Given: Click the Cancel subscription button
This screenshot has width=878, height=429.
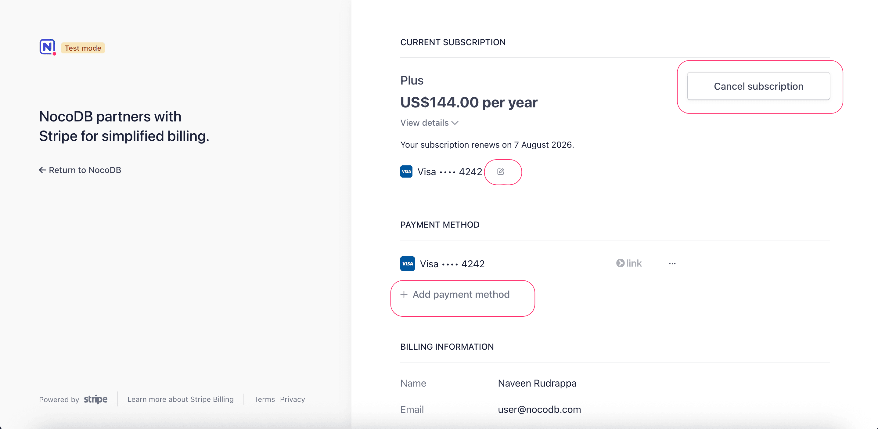Looking at the screenshot, I should [x=758, y=86].
